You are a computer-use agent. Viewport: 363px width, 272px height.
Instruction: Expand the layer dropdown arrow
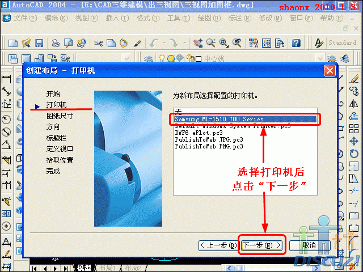tap(320, 58)
